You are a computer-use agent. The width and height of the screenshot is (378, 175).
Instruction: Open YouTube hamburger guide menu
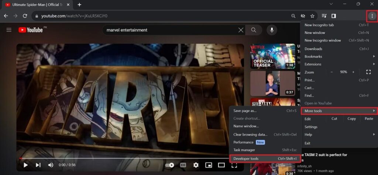(x=9, y=30)
